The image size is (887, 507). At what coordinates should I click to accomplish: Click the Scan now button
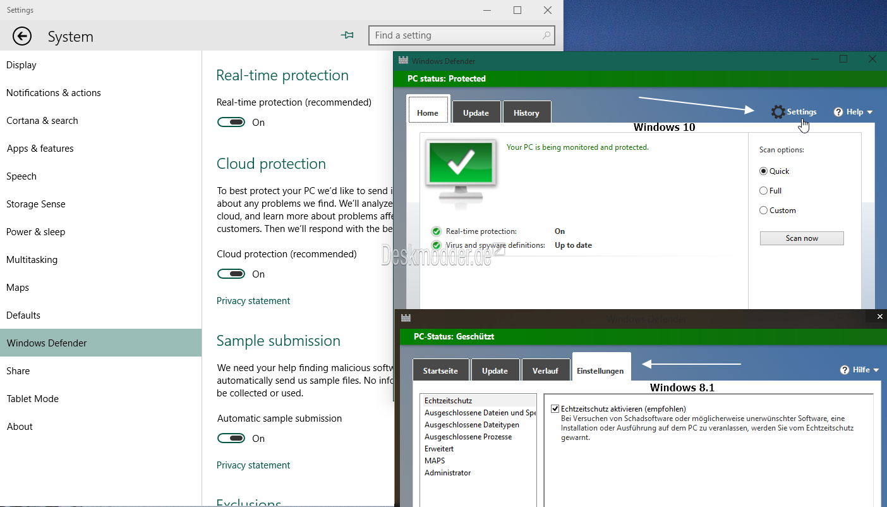[x=802, y=238]
